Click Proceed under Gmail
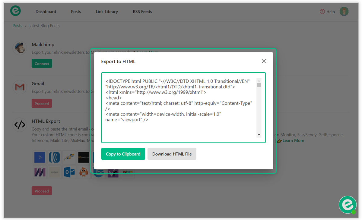This screenshot has height=220, width=362. click(42, 103)
